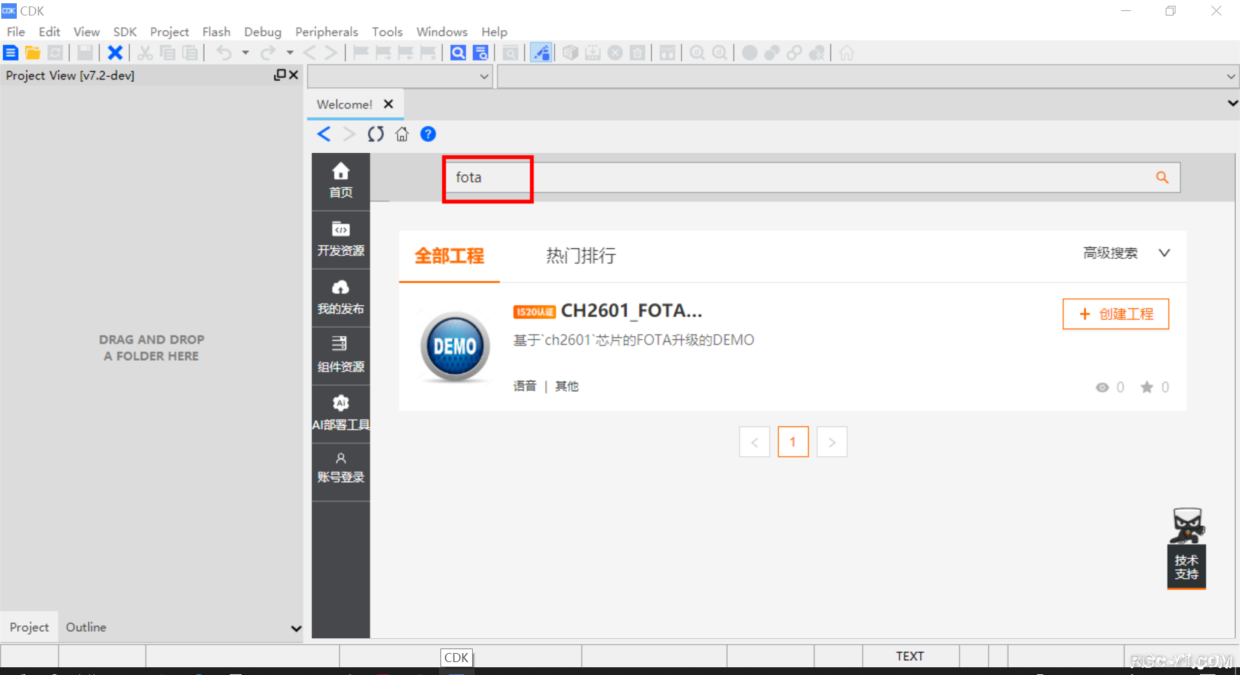
Task: Open the Flash menu
Action: 216,32
